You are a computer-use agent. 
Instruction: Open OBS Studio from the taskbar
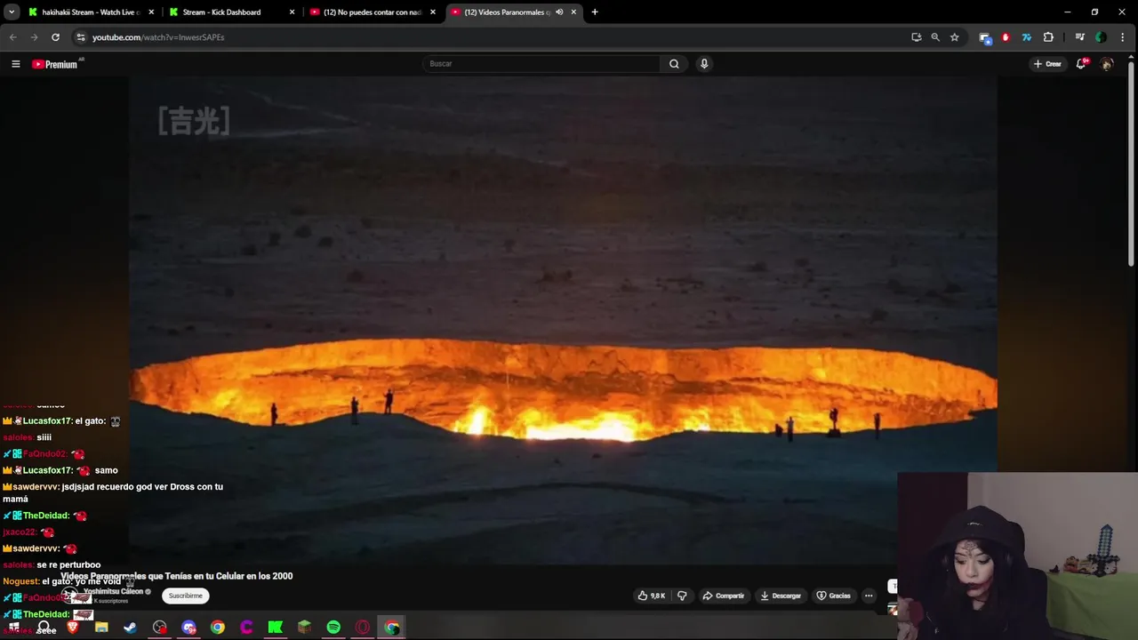pyautogui.click(x=159, y=628)
